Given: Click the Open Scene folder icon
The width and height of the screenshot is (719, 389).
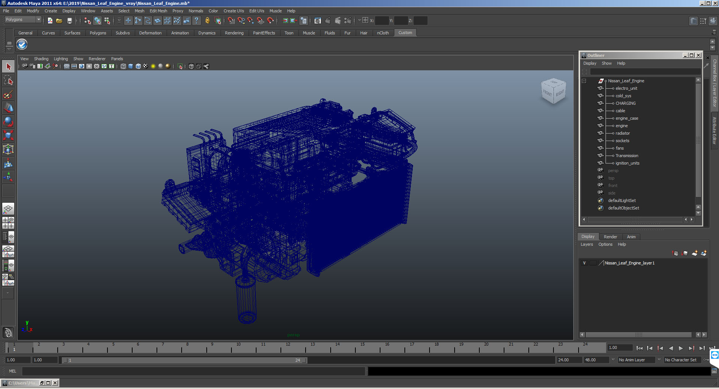Looking at the screenshot, I should 59,21.
